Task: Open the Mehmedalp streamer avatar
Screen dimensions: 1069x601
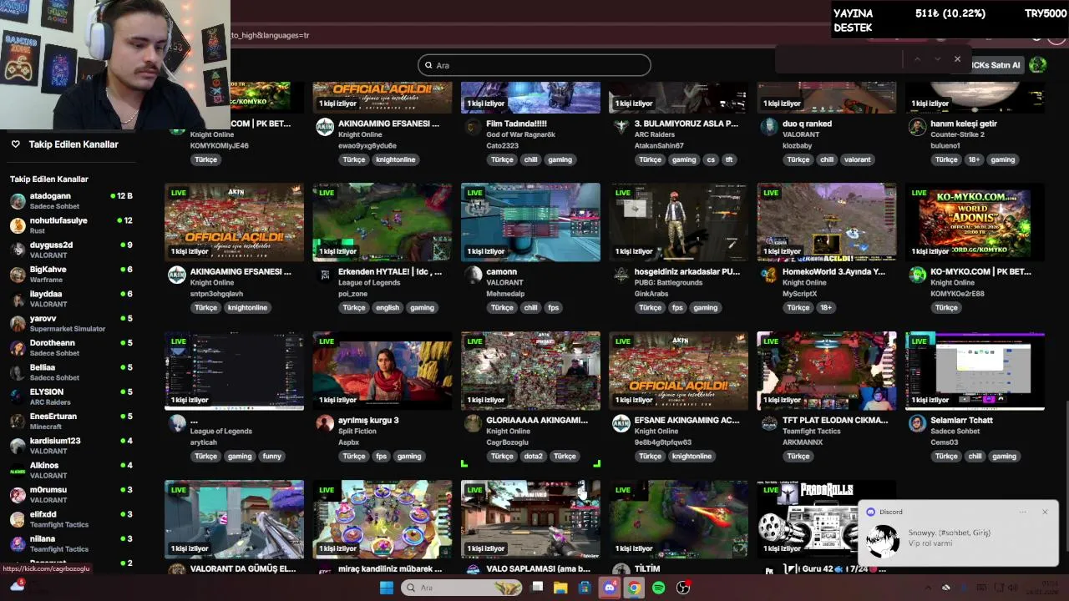Action: pyautogui.click(x=473, y=275)
